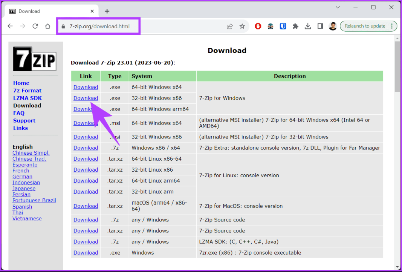Screen dimensions: 402x272
Task: Click the Relaunch to update button
Action: coord(366,26)
